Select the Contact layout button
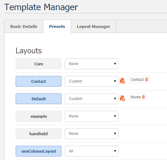167x160 pixels. [x=39, y=81]
